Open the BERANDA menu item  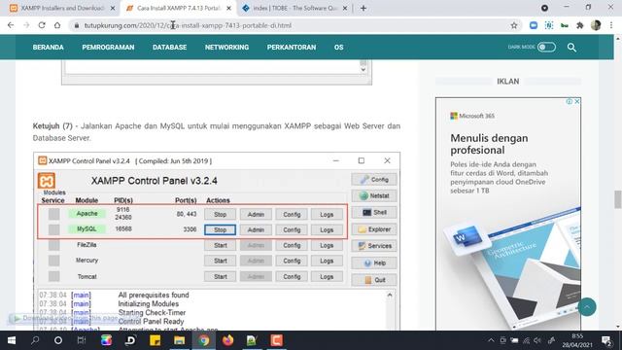coord(48,48)
